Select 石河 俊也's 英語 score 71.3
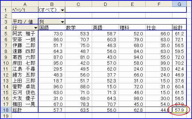This screenshot has width=192, height=119. click(x=105, y=93)
